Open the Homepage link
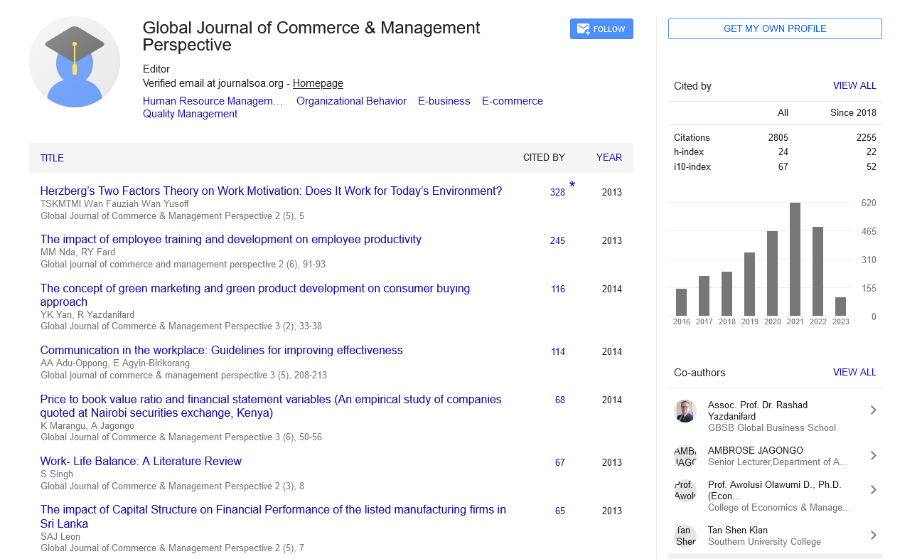 click(318, 83)
